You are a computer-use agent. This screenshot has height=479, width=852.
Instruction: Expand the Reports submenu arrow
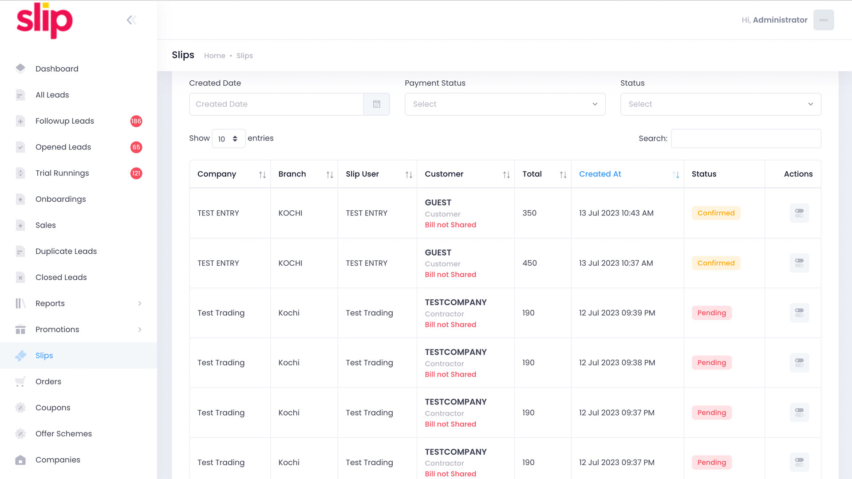pos(140,303)
